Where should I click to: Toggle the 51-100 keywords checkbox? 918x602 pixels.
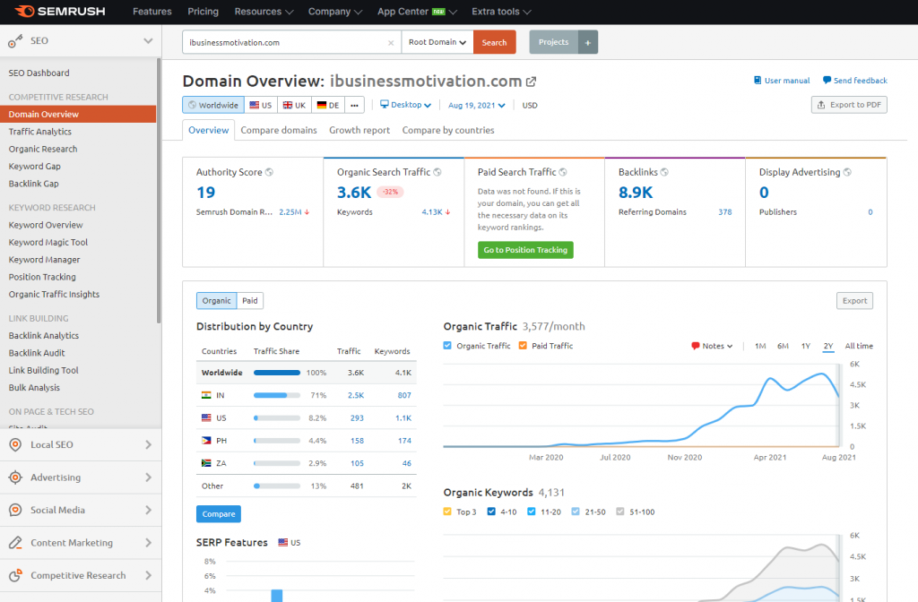(620, 512)
